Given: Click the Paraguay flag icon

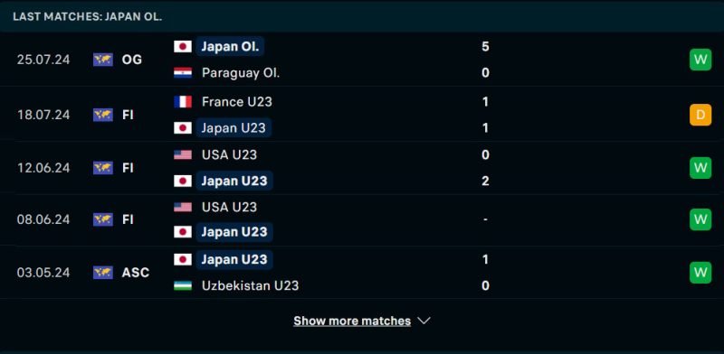Looking at the screenshot, I should [x=183, y=73].
